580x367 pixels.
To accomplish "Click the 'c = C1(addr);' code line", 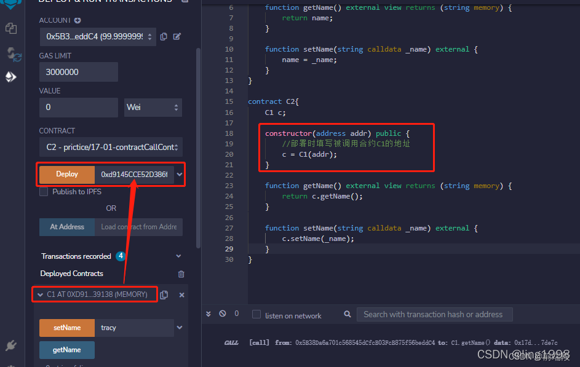I will pos(309,154).
